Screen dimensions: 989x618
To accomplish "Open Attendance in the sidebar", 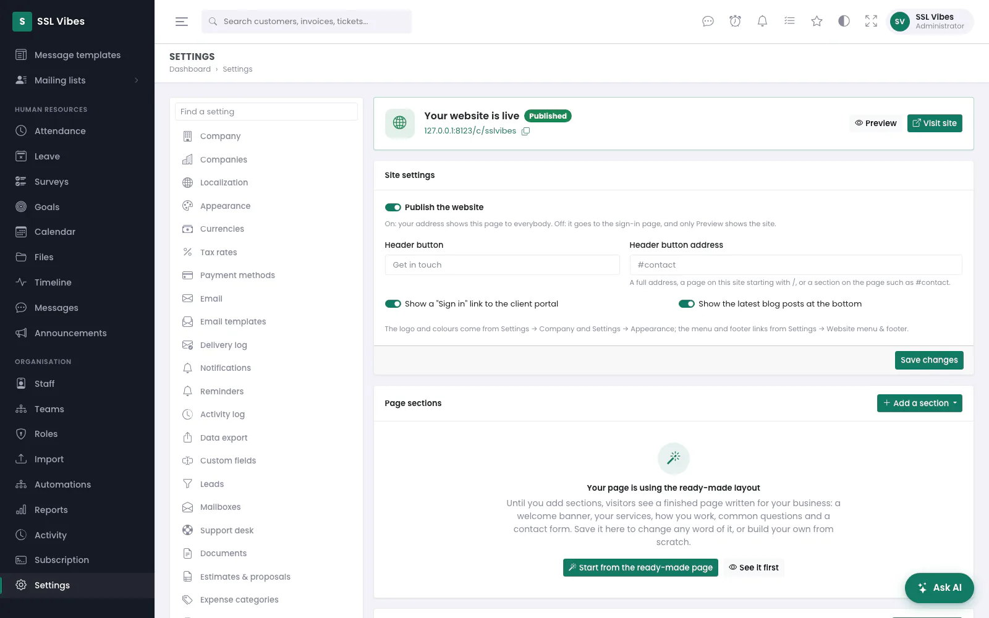I will click(77, 131).
